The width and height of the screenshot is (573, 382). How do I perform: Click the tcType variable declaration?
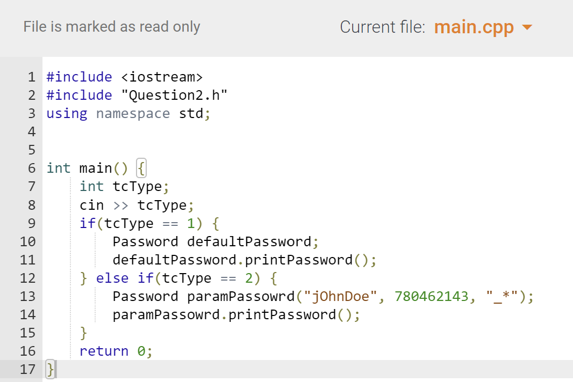124,186
